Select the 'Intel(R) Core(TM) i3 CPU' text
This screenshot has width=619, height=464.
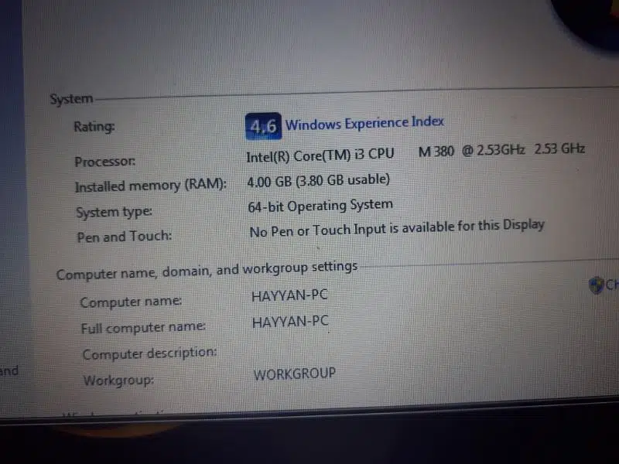click(320, 155)
